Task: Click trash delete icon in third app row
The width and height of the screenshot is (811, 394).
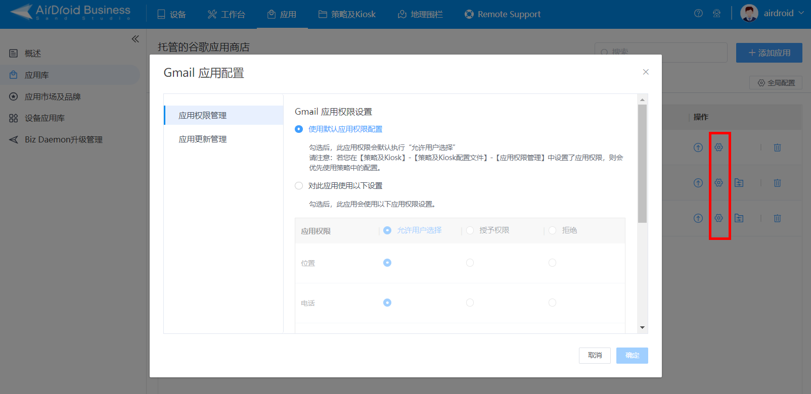Action: coord(777,218)
